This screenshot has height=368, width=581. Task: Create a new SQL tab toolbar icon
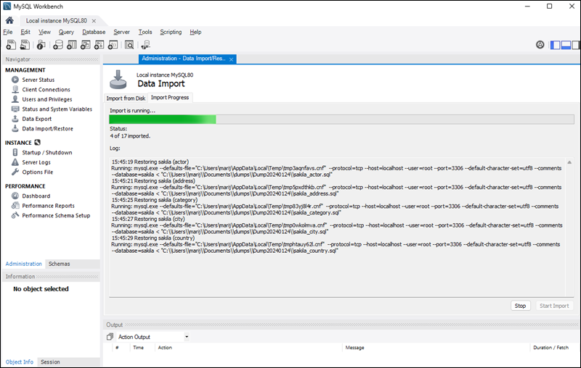coord(11,45)
